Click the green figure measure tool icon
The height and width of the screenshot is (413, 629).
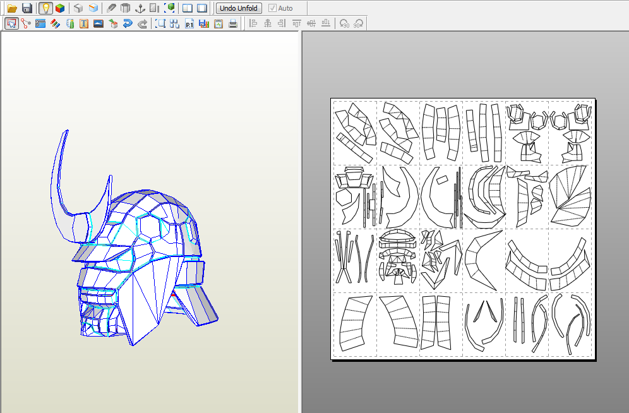coord(70,23)
